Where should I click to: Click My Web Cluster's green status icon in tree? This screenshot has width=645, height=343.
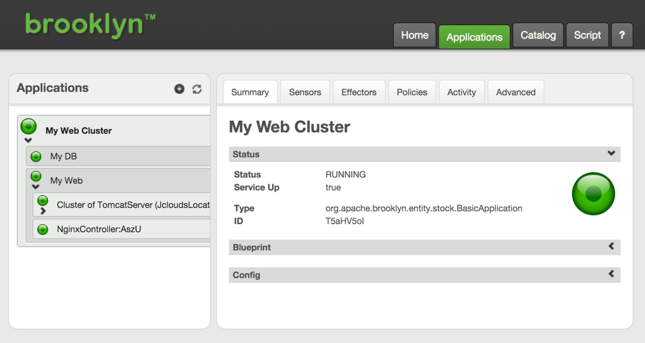[x=28, y=126]
